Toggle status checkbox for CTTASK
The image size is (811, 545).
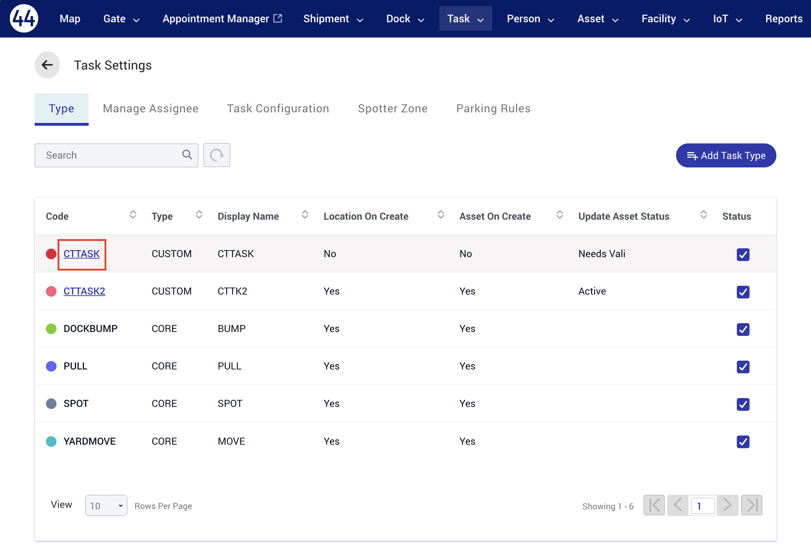pos(743,254)
